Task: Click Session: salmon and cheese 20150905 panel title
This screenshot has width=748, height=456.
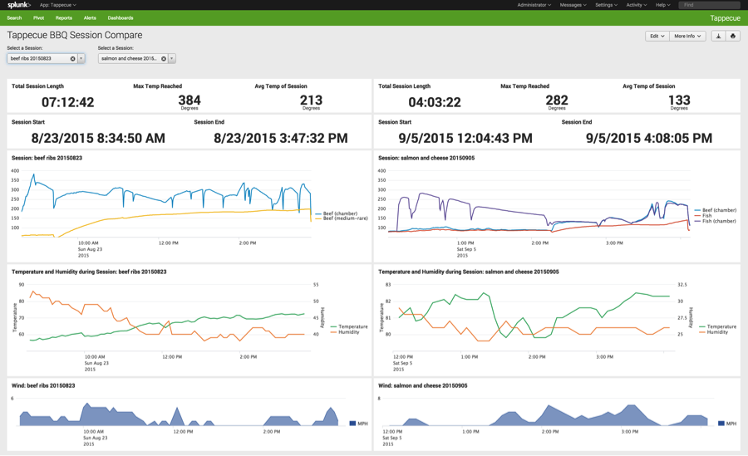Action: point(426,158)
